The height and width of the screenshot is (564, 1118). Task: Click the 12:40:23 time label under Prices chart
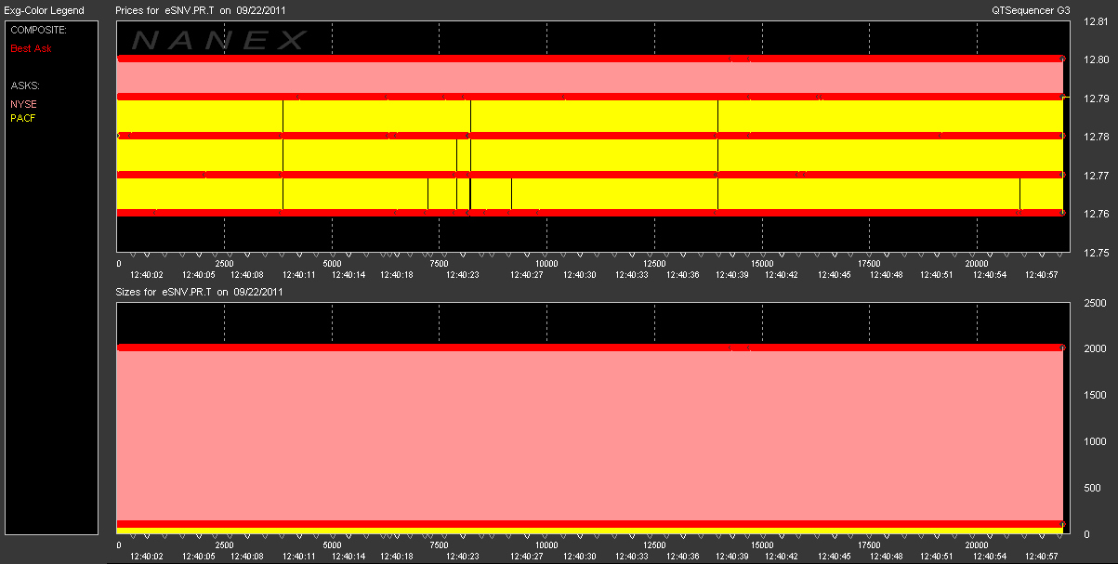click(x=462, y=274)
